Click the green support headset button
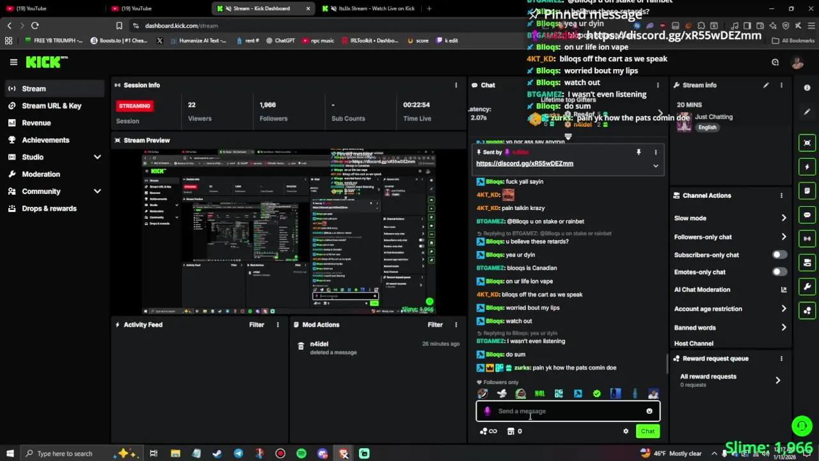The height and width of the screenshot is (461, 819). click(x=802, y=426)
